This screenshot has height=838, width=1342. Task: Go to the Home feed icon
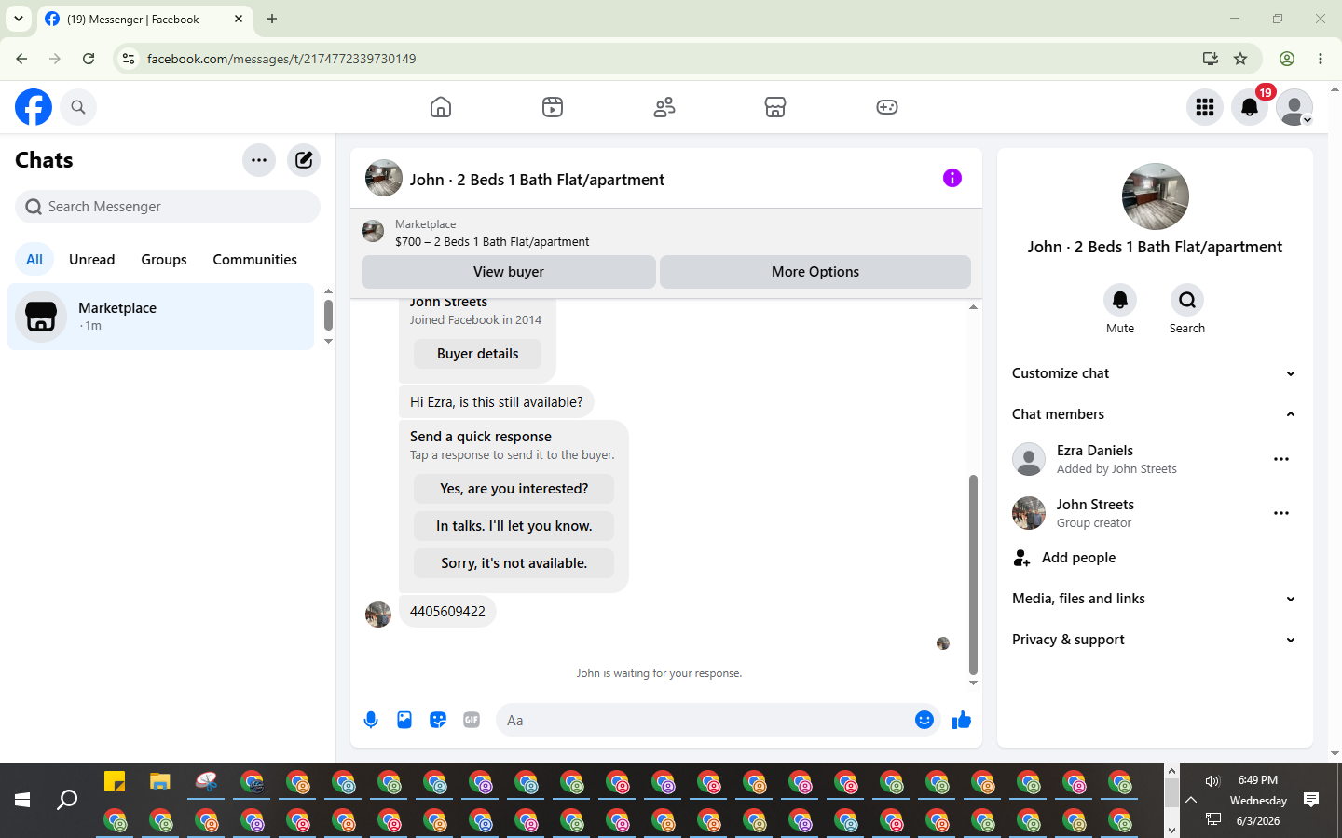(x=441, y=107)
